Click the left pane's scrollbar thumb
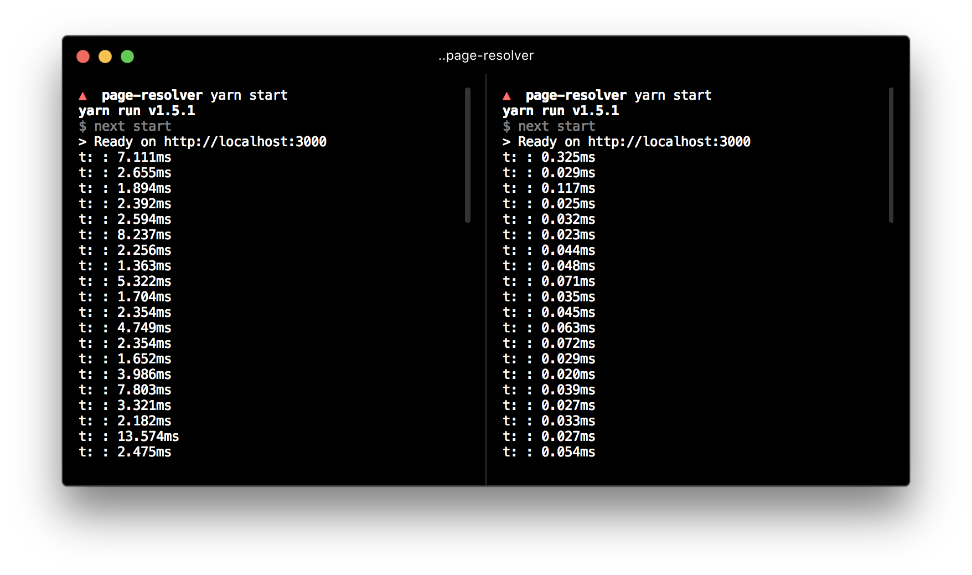This screenshot has width=972, height=575. coord(468,155)
